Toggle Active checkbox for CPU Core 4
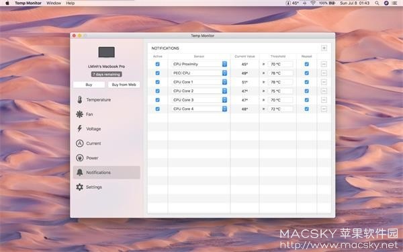403x252 pixels. tap(158, 109)
